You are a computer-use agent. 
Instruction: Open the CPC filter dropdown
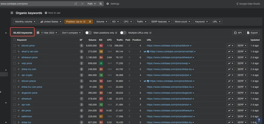[x=128, y=22]
